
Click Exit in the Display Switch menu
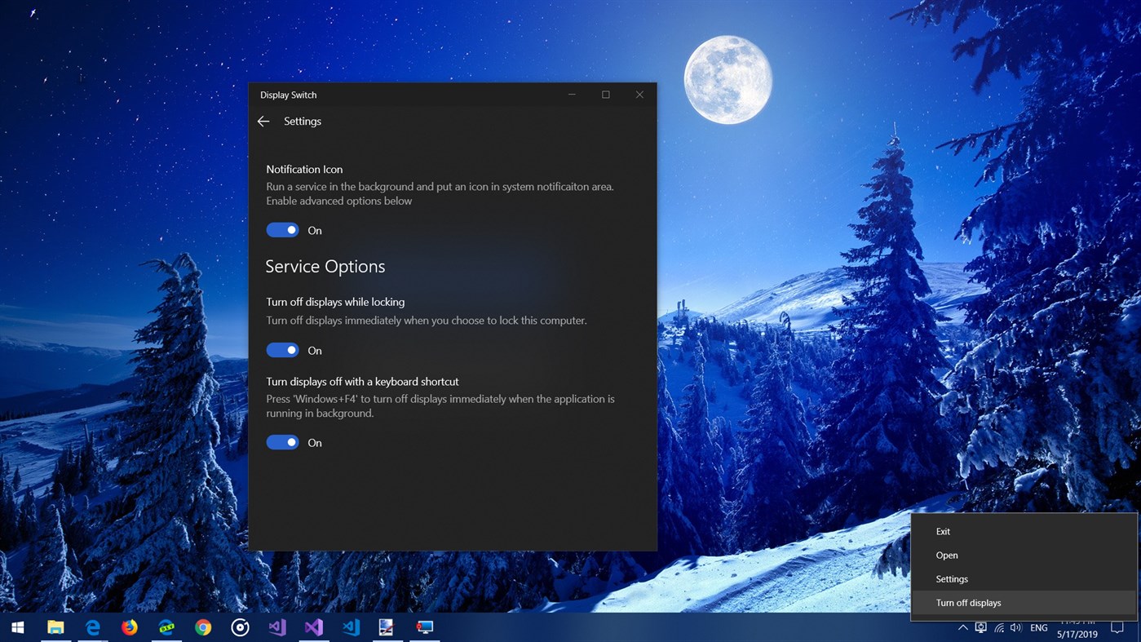(x=943, y=531)
